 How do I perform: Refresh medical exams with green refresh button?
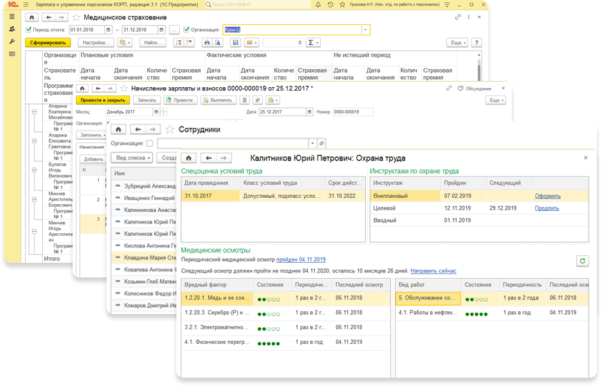pyautogui.click(x=582, y=261)
